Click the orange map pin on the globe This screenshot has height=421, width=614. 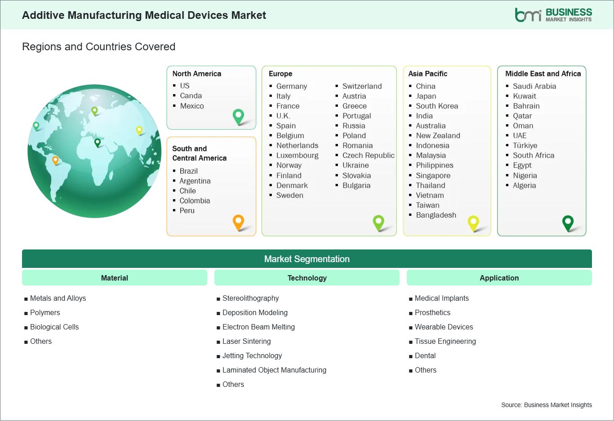pos(55,160)
